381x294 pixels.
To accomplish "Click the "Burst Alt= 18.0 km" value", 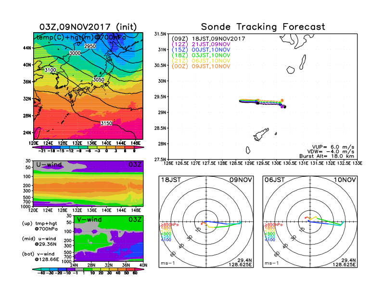I will (x=327, y=156).
